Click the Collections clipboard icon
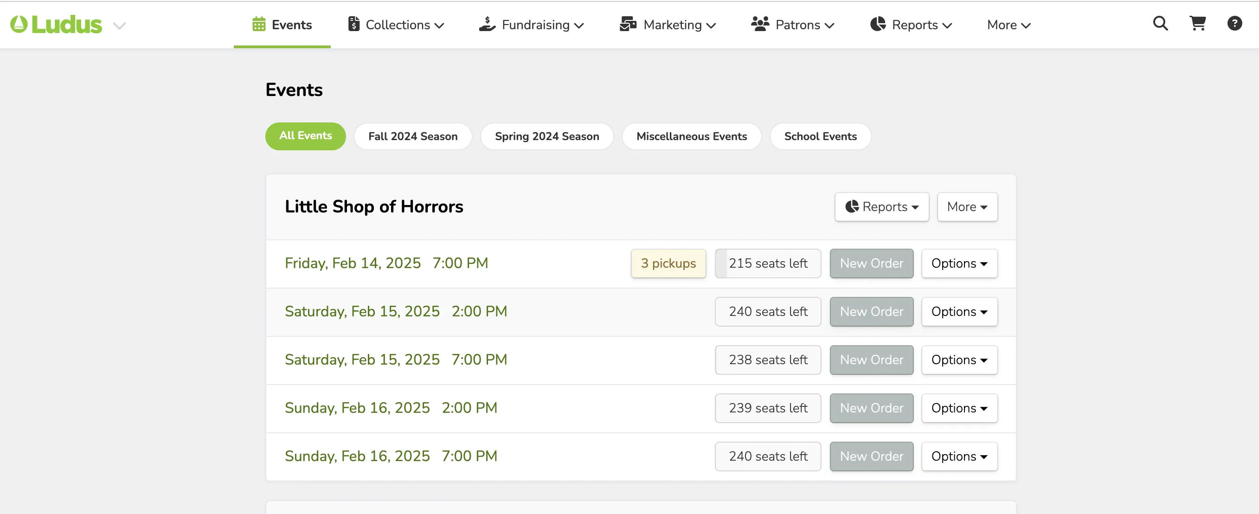Image resolution: width=1259 pixels, height=514 pixels. coord(353,25)
